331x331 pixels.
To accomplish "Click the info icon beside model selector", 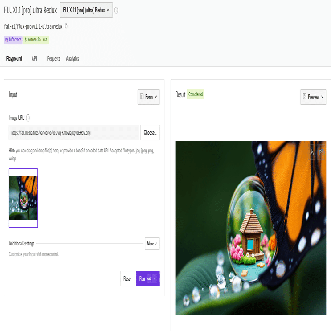I will pos(116,10).
